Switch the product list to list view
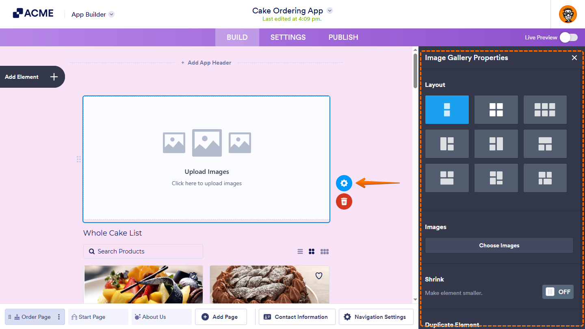Viewport: 585px width, 329px height. [x=300, y=251]
